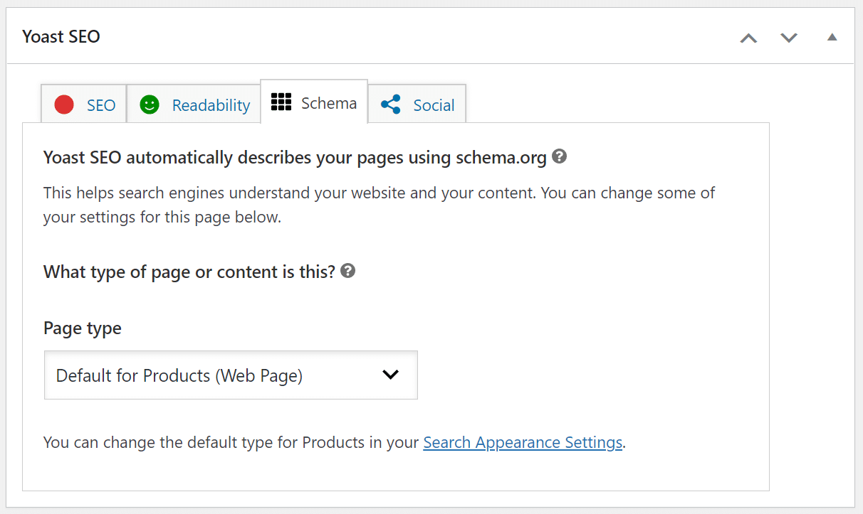Viewport: 863px width, 514px height.
Task: Click the share icon on the Social tab
Action: tap(390, 103)
